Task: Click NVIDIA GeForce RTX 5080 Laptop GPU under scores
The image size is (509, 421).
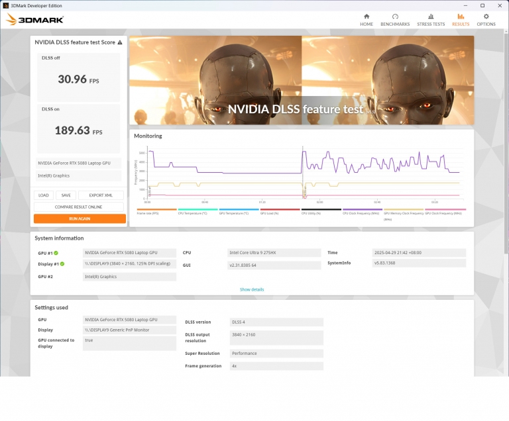Action: [78, 163]
